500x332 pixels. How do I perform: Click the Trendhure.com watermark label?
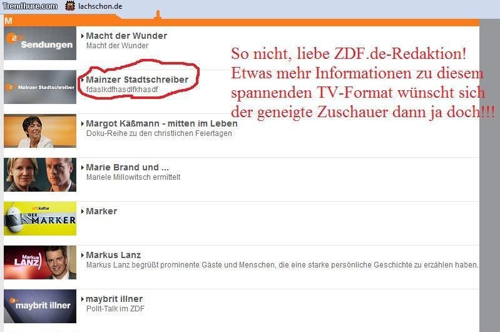[30, 6]
